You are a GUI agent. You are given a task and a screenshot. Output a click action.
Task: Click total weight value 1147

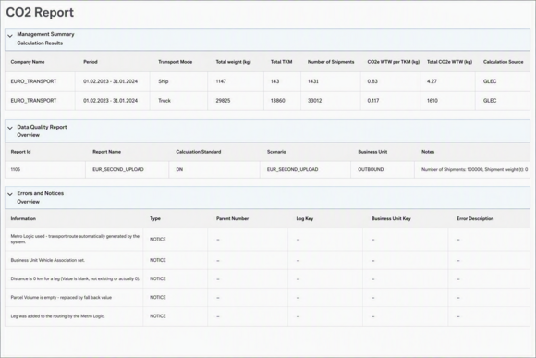(221, 81)
